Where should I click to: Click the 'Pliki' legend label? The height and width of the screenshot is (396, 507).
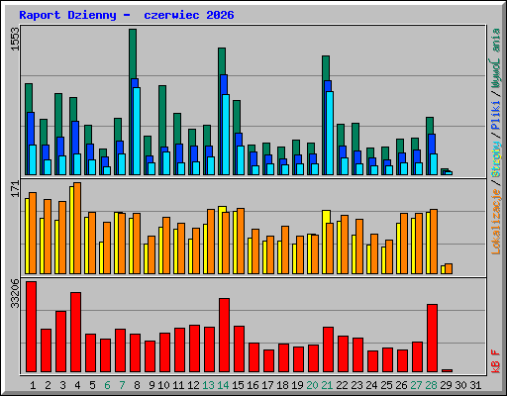496,116
